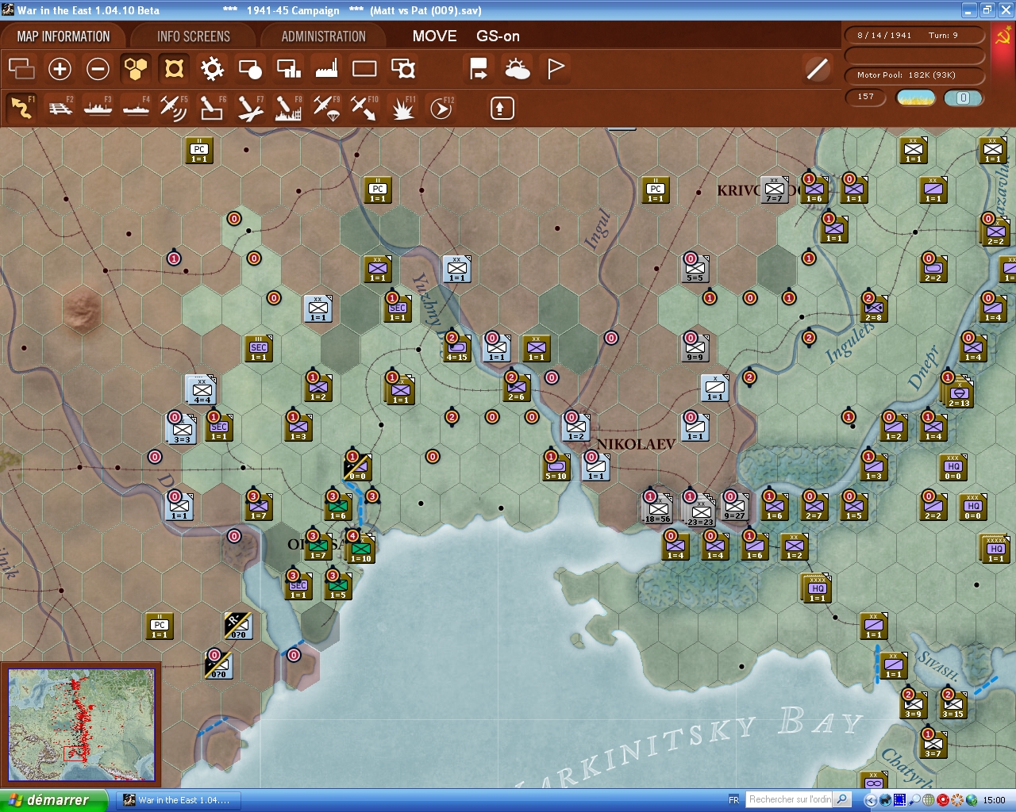
Task: Open the démarrer Start button
Action: [53, 800]
